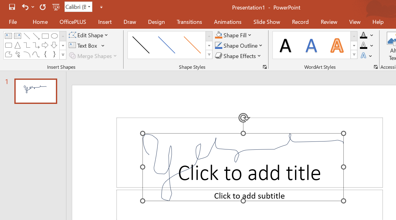Select the Isosceles Triangle shape
The image size is (396, 220).
17,45
